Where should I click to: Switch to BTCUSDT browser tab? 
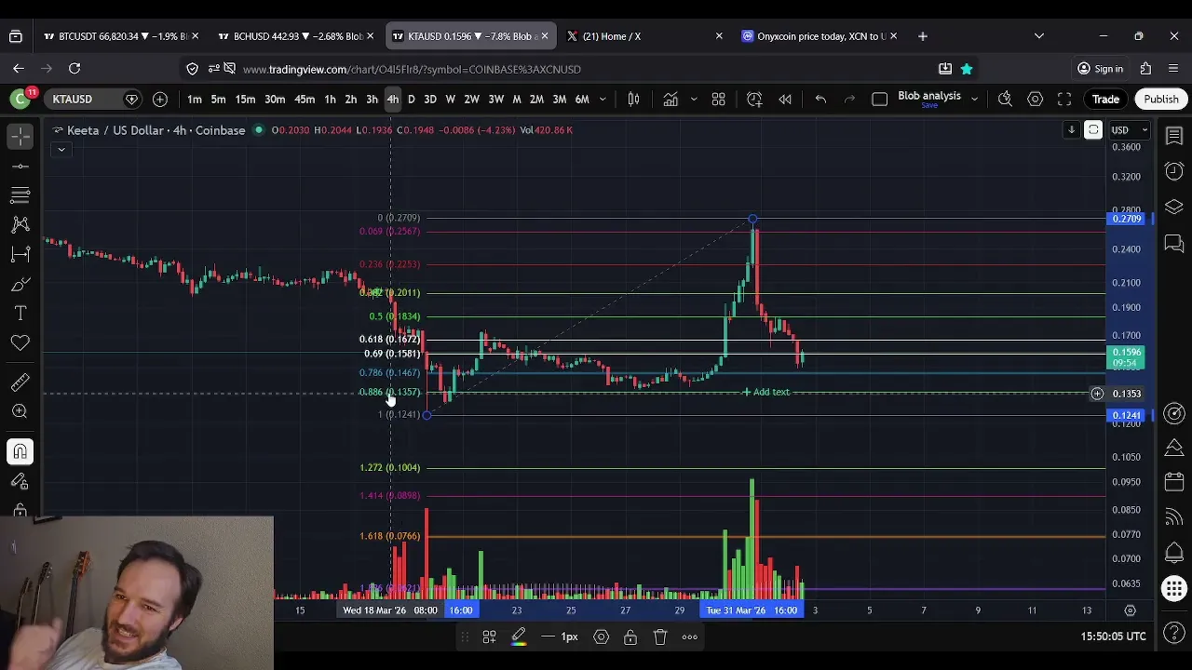(121, 36)
